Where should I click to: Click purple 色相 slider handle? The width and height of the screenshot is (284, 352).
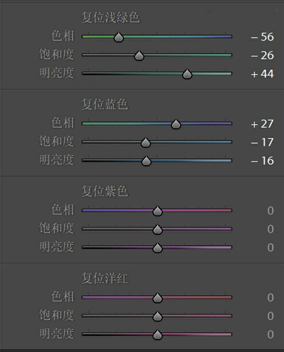pyautogui.click(x=157, y=211)
